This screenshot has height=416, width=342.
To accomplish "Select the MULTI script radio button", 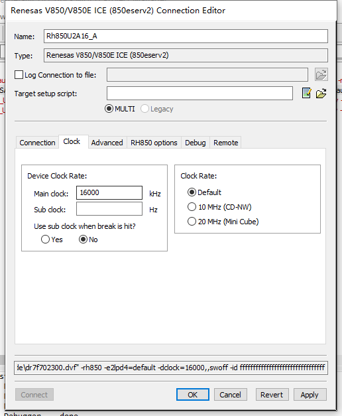I will pyautogui.click(x=109, y=109).
